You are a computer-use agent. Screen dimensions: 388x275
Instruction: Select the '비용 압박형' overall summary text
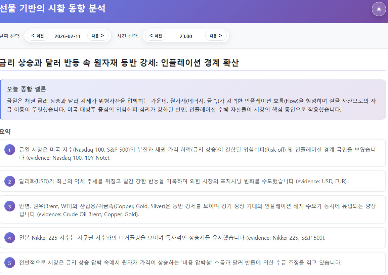coord(180,263)
